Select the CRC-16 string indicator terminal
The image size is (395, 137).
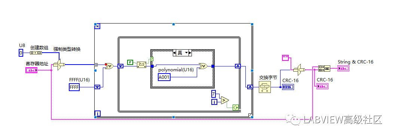(x=322, y=86)
